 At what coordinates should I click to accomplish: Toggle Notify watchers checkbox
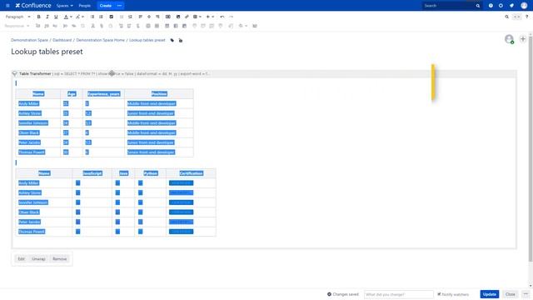pyautogui.click(x=439, y=294)
